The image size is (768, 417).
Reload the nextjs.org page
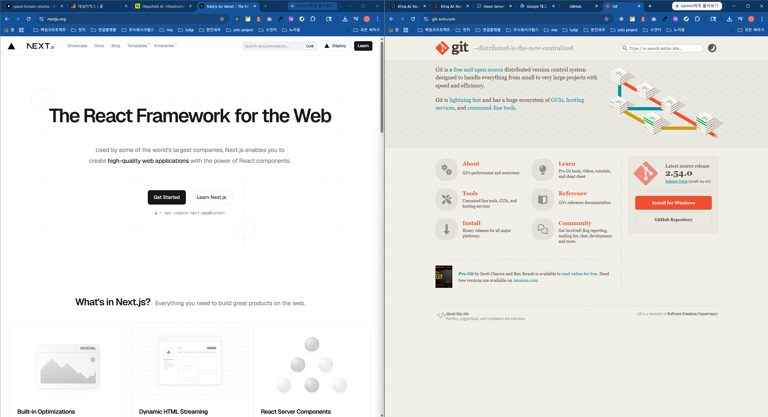29,19
